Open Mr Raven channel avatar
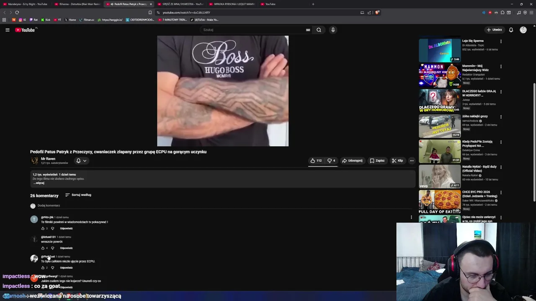The height and width of the screenshot is (301, 536). (x=34, y=161)
